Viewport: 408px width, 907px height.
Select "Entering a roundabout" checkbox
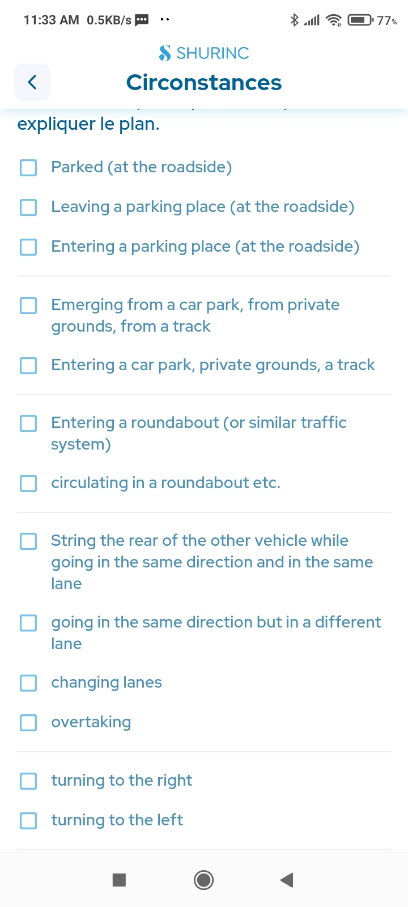pos(28,423)
